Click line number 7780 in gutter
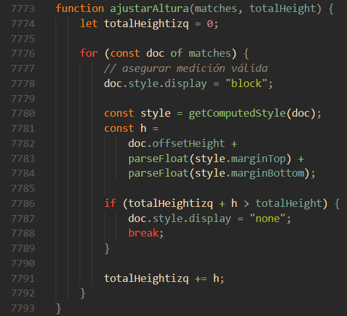The width and height of the screenshot is (347, 316). (x=23, y=114)
